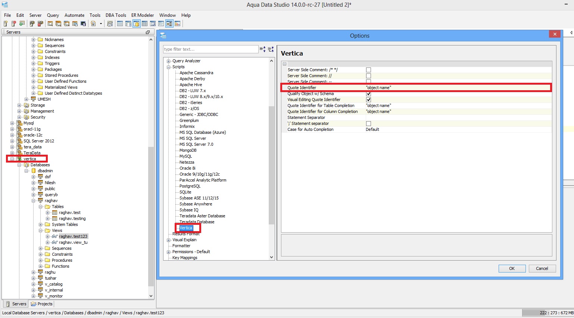Click Cancel in the Options dialog

[542, 268]
